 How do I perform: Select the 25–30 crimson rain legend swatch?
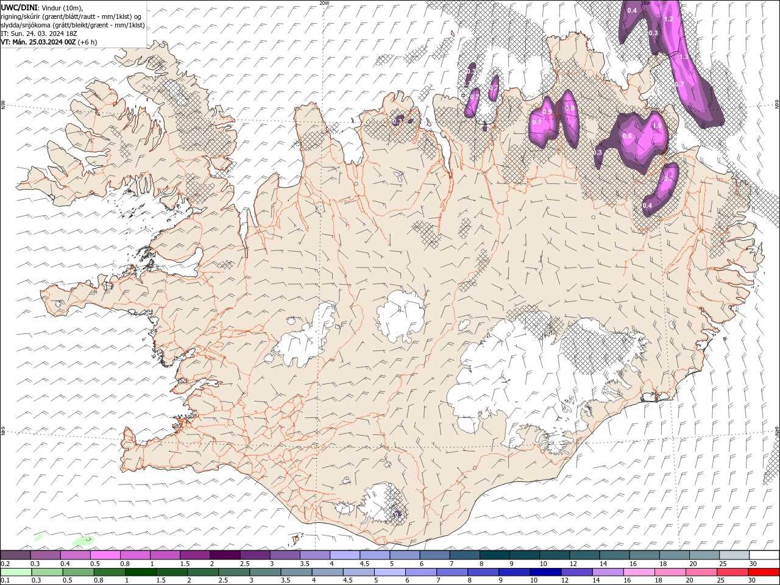tap(732, 572)
